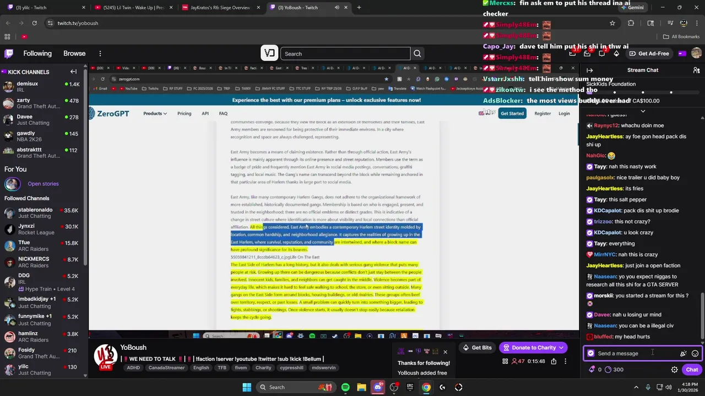705x396 pixels.
Task: Open Twitch notifications inbox icon
Action: pyautogui.click(x=587, y=53)
